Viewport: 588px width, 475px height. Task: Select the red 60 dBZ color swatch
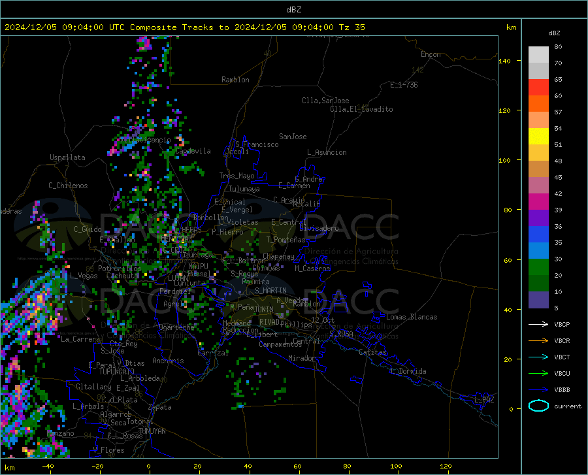pyautogui.click(x=538, y=88)
